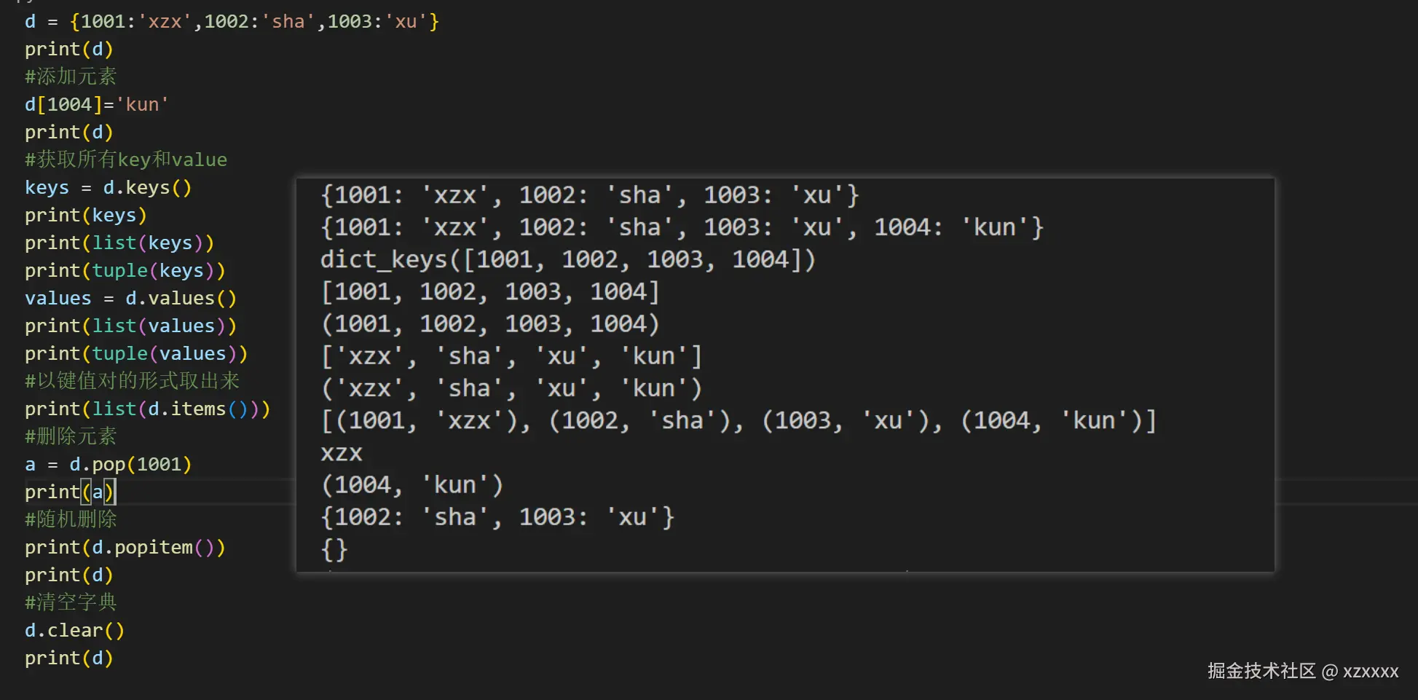Place cursor on d[1004]='kun' line
Image resolution: width=1418 pixels, height=700 pixels.
click(x=96, y=104)
